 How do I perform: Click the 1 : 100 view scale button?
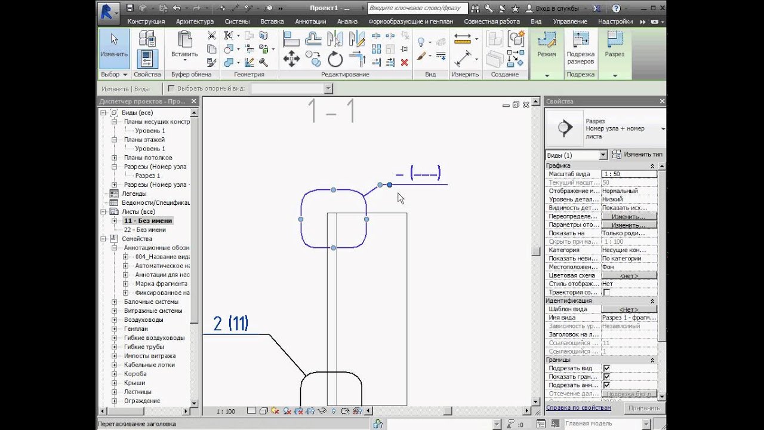point(226,411)
